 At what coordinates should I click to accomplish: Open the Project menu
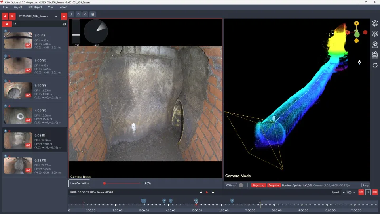coord(18,7)
